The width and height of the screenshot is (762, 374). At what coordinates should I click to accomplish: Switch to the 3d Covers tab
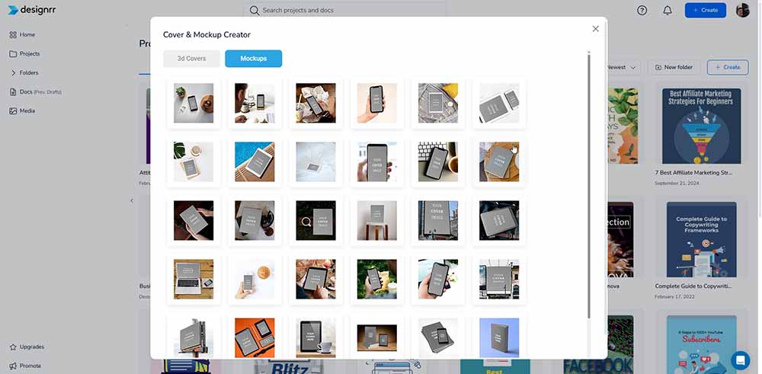[x=191, y=59]
